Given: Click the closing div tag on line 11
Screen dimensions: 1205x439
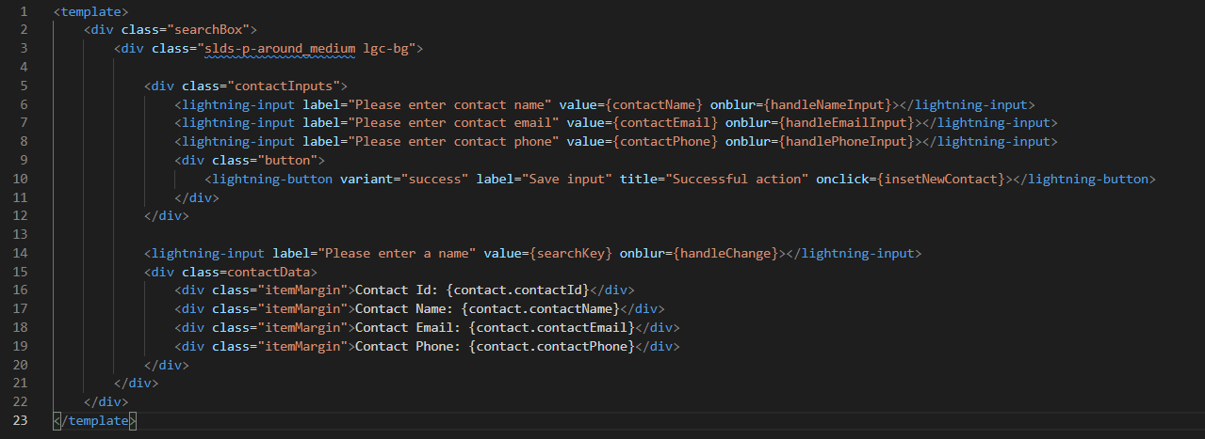Looking at the screenshot, I should click(x=197, y=198).
